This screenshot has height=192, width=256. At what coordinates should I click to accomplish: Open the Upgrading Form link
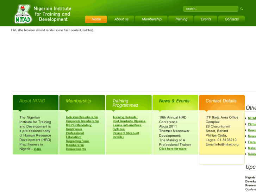point(77,141)
